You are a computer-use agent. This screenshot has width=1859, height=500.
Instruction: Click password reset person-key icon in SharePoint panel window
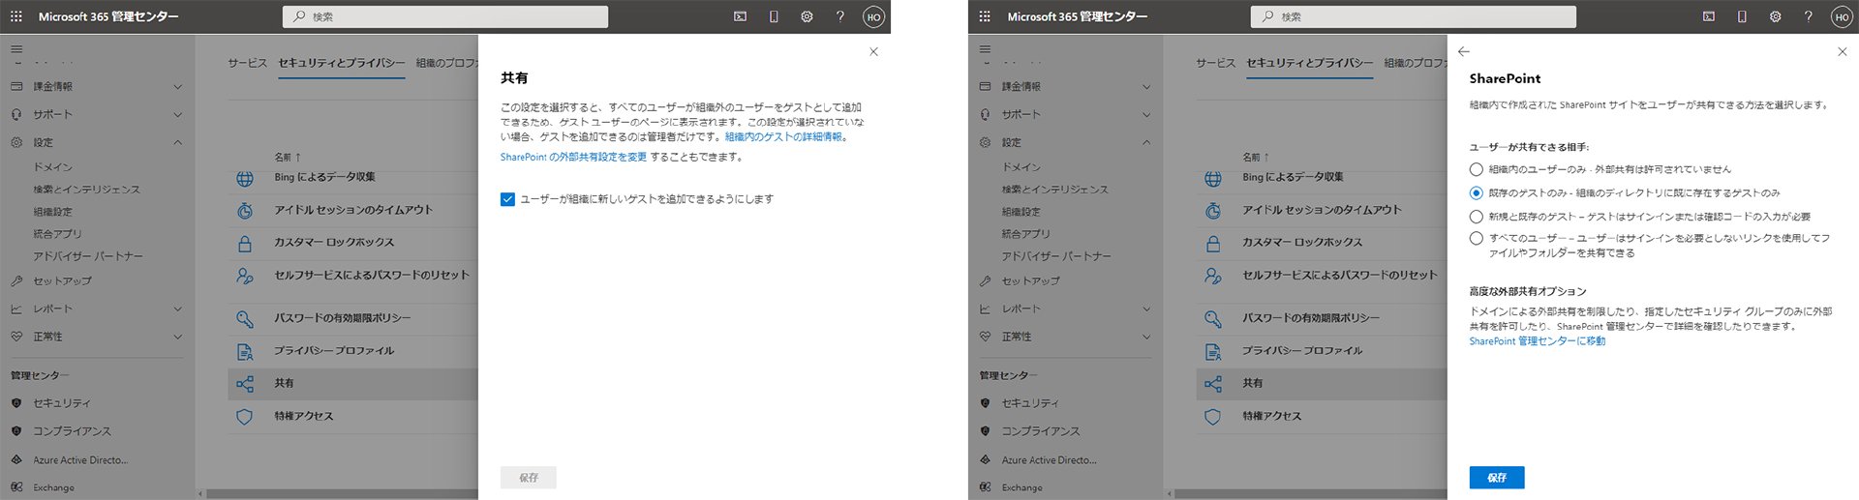(x=1213, y=276)
